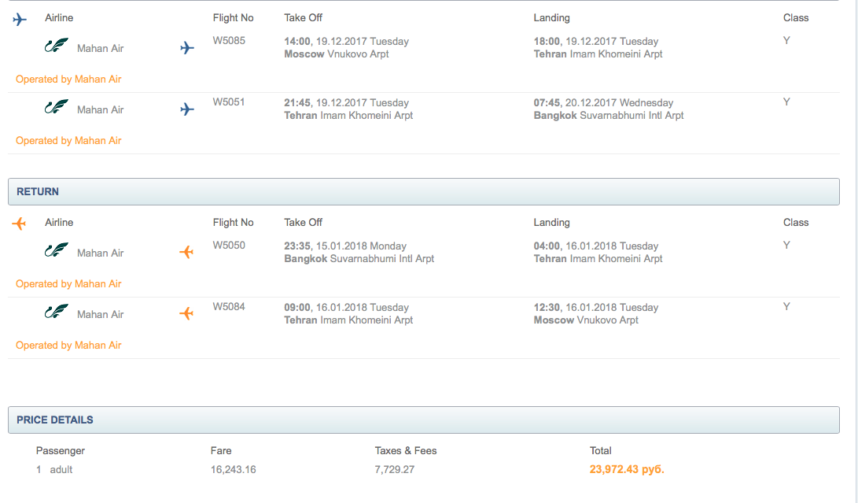Click the RETURN section header bar
This screenshot has width=858, height=503.
pos(424,191)
